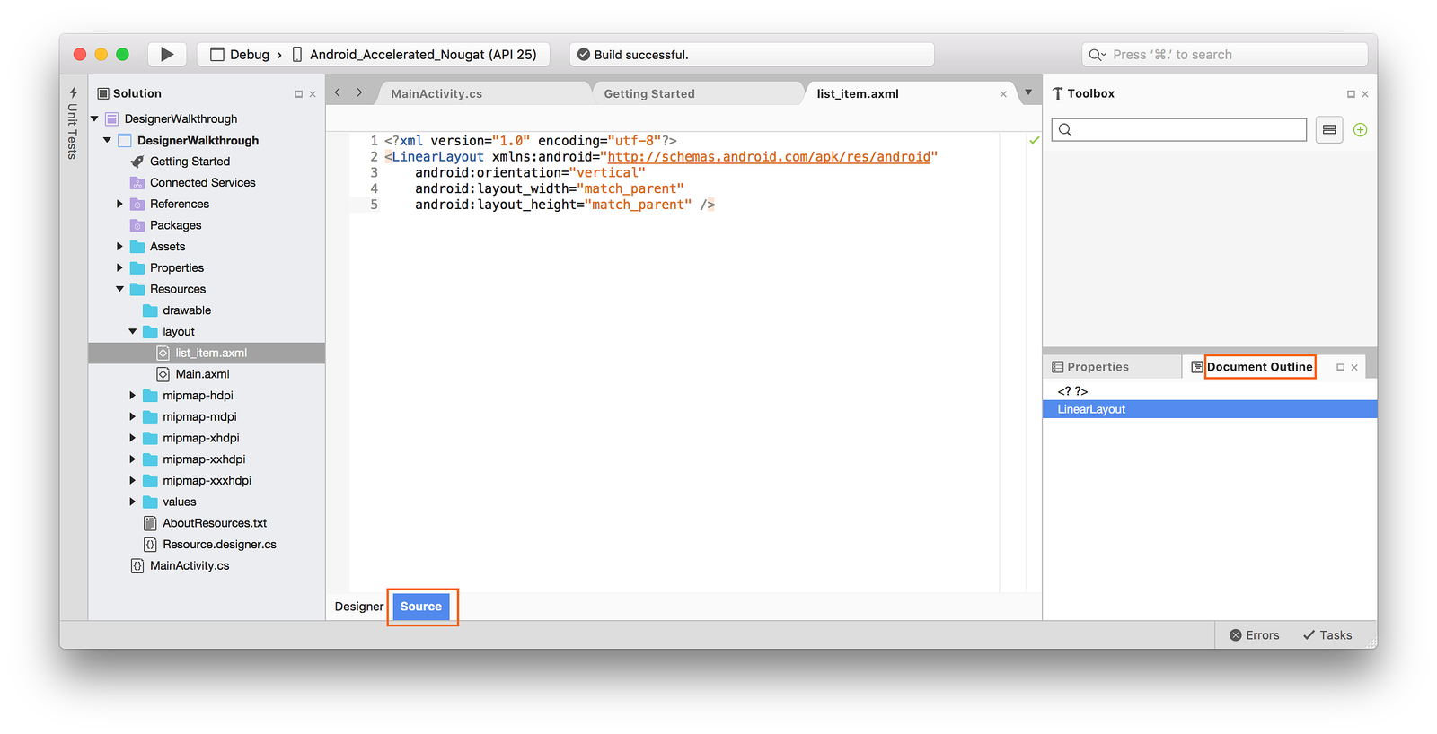Close the list_item.axml tab

[1003, 94]
